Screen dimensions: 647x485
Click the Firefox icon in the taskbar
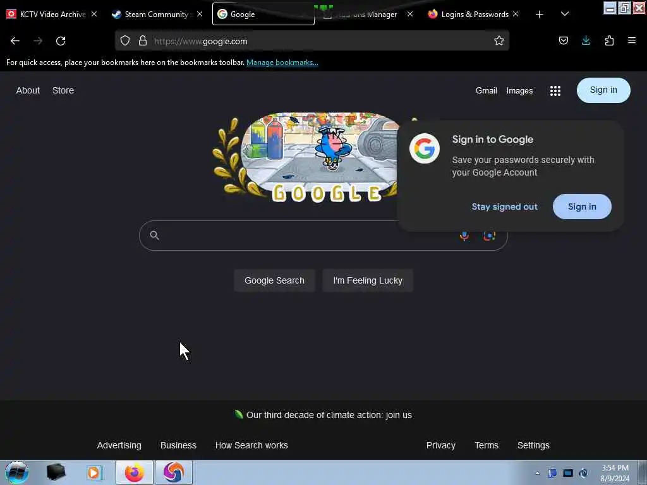click(x=135, y=472)
